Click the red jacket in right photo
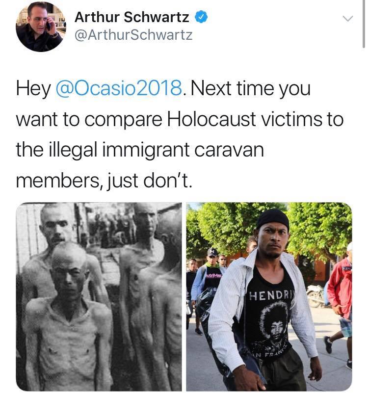Viewport: 368px width, 393px height. point(340,288)
